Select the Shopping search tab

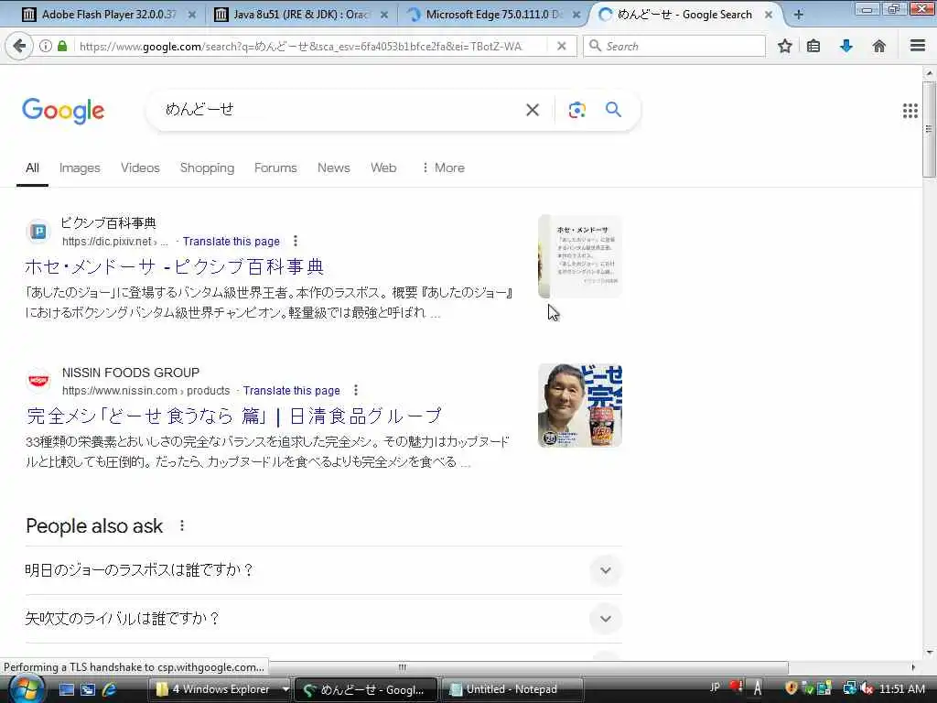[x=207, y=168]
